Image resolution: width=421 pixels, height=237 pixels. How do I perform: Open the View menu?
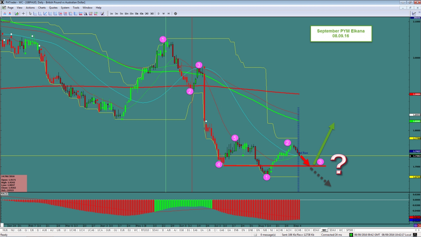coord(20,8)
